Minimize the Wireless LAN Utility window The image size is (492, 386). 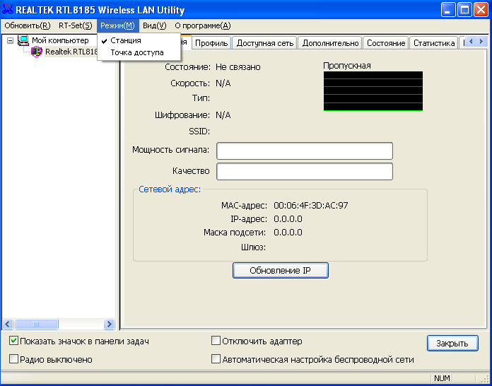(x=448, y=9)
